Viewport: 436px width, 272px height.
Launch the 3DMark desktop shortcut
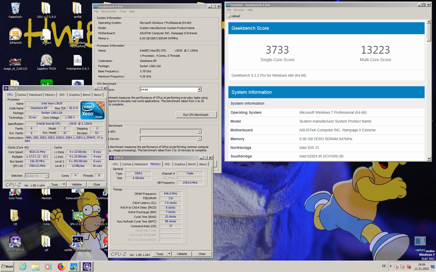46,36
